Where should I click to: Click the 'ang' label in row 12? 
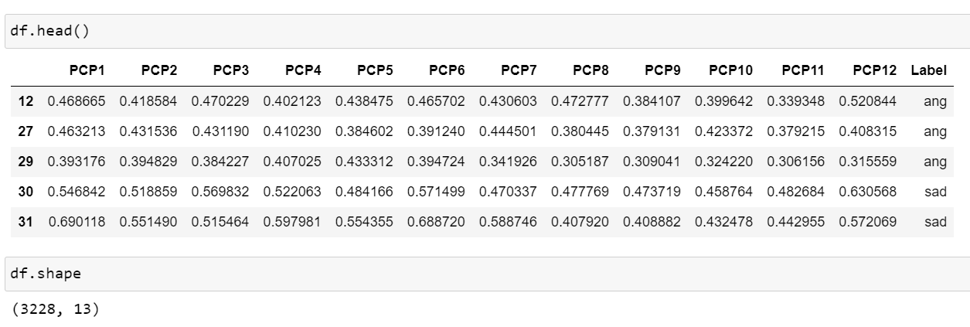[x=935, y=101]
